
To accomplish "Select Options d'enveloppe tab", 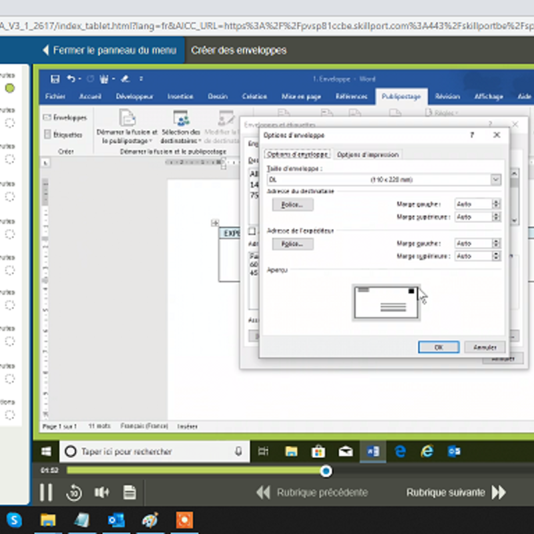I will pos(297,154).
